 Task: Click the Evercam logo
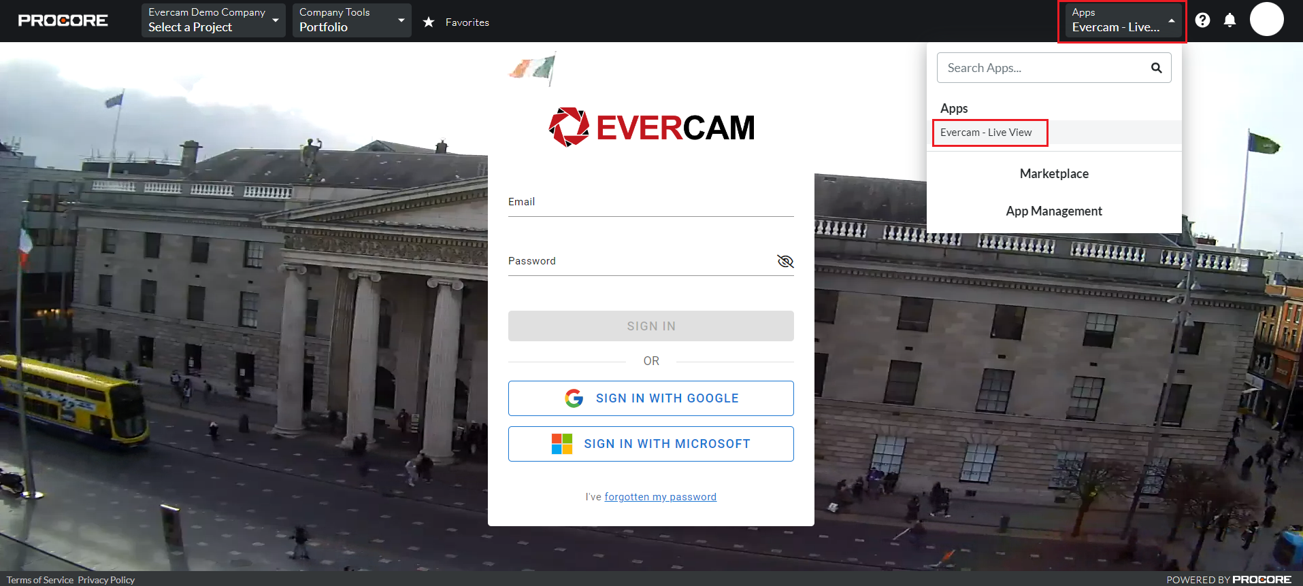[x=651, y=127]
